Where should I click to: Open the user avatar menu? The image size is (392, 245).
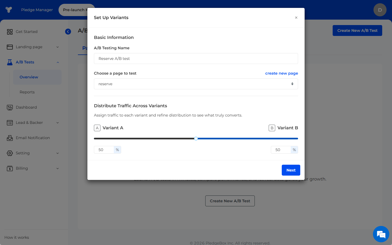(x=380, y=10)
